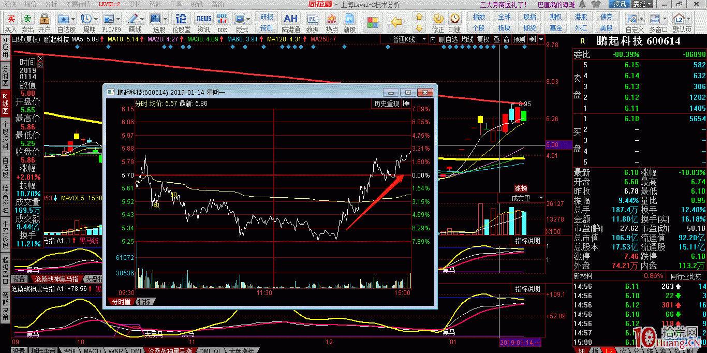Click the 资讯 button in the title bar
This screenshot has height=353, width=707.
point(620,4)
